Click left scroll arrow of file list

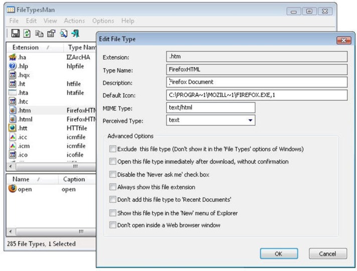[11, 167]
